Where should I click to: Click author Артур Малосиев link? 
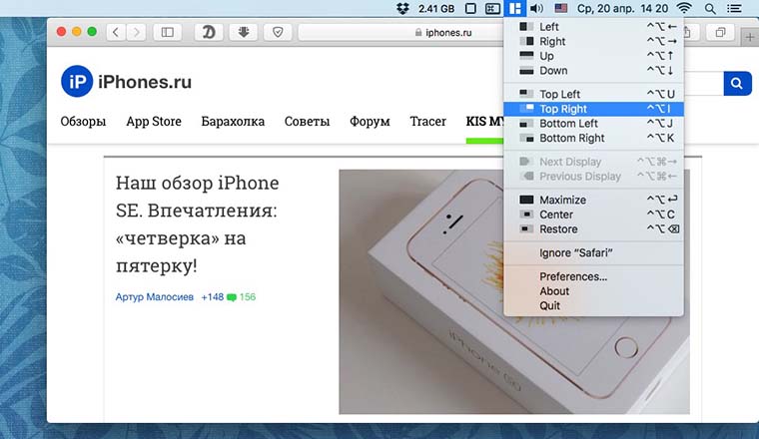click(155, 297)
